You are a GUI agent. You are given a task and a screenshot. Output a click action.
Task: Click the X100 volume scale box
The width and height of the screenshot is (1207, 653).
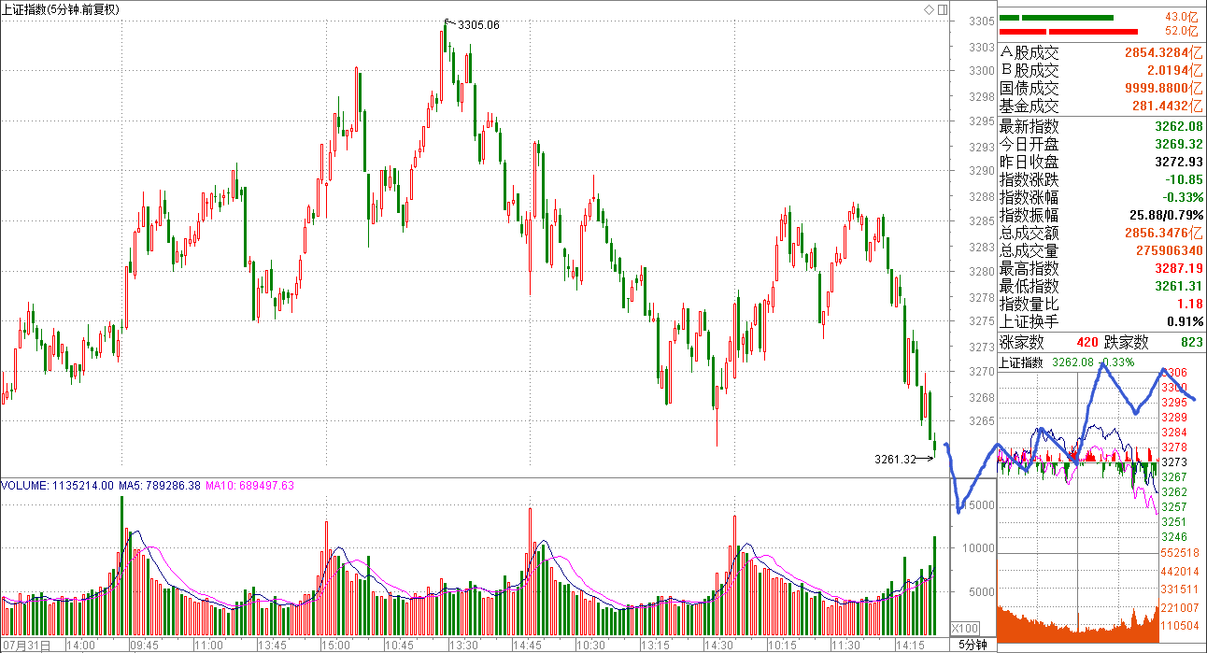(964, 628)
